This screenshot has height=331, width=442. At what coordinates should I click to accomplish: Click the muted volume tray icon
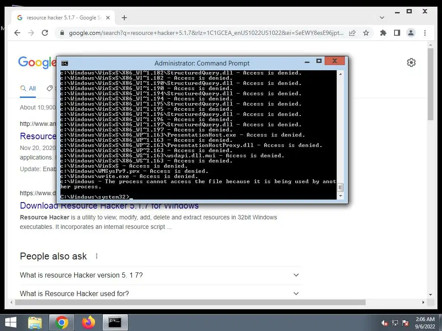(384, 323)
